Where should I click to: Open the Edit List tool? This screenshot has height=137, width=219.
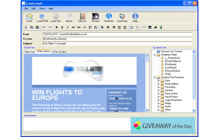pyautogui.click(x=82, y=17)
